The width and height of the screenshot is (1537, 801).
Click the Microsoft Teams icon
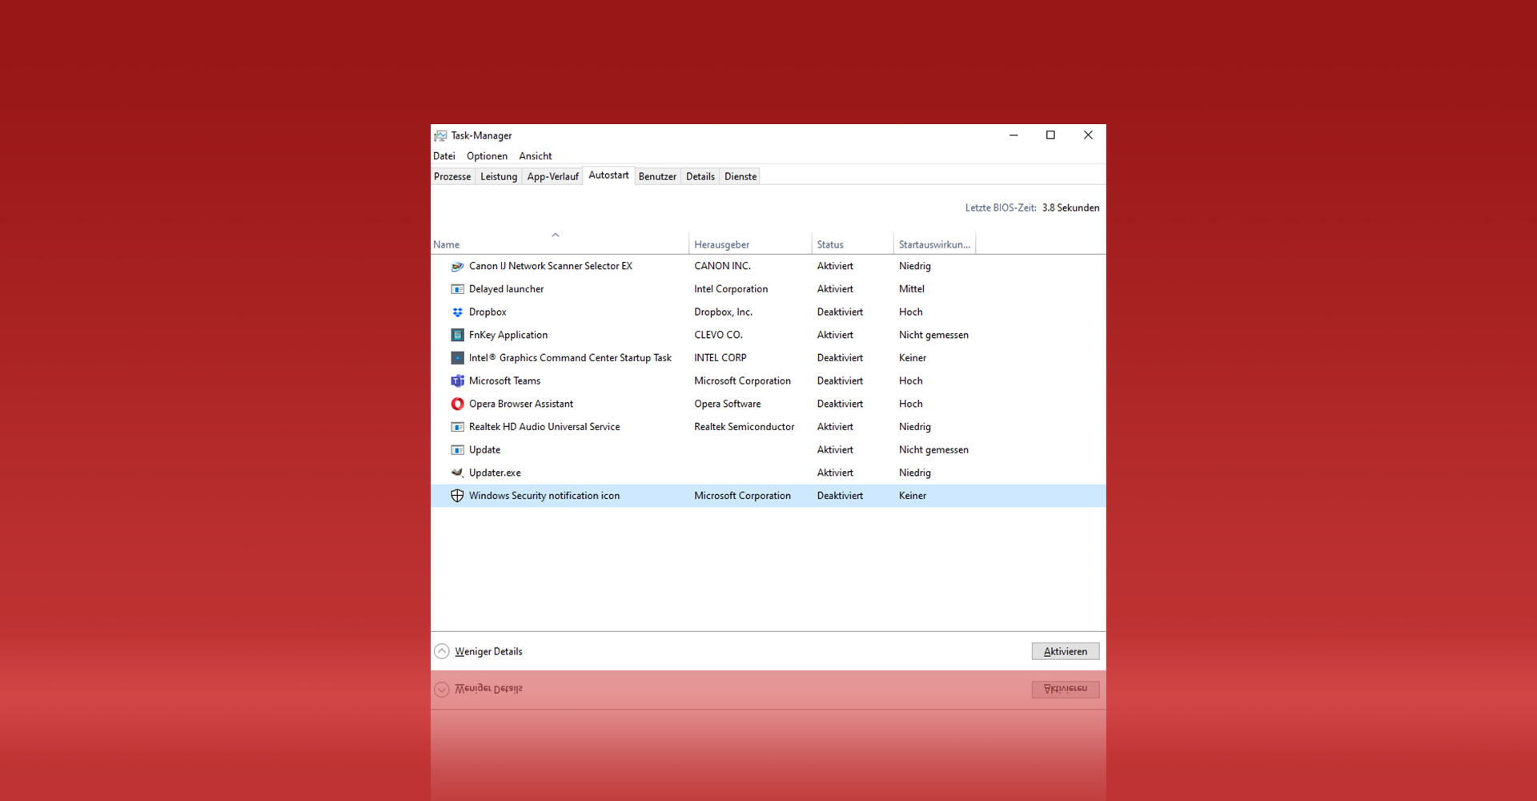tap(457, 381)
